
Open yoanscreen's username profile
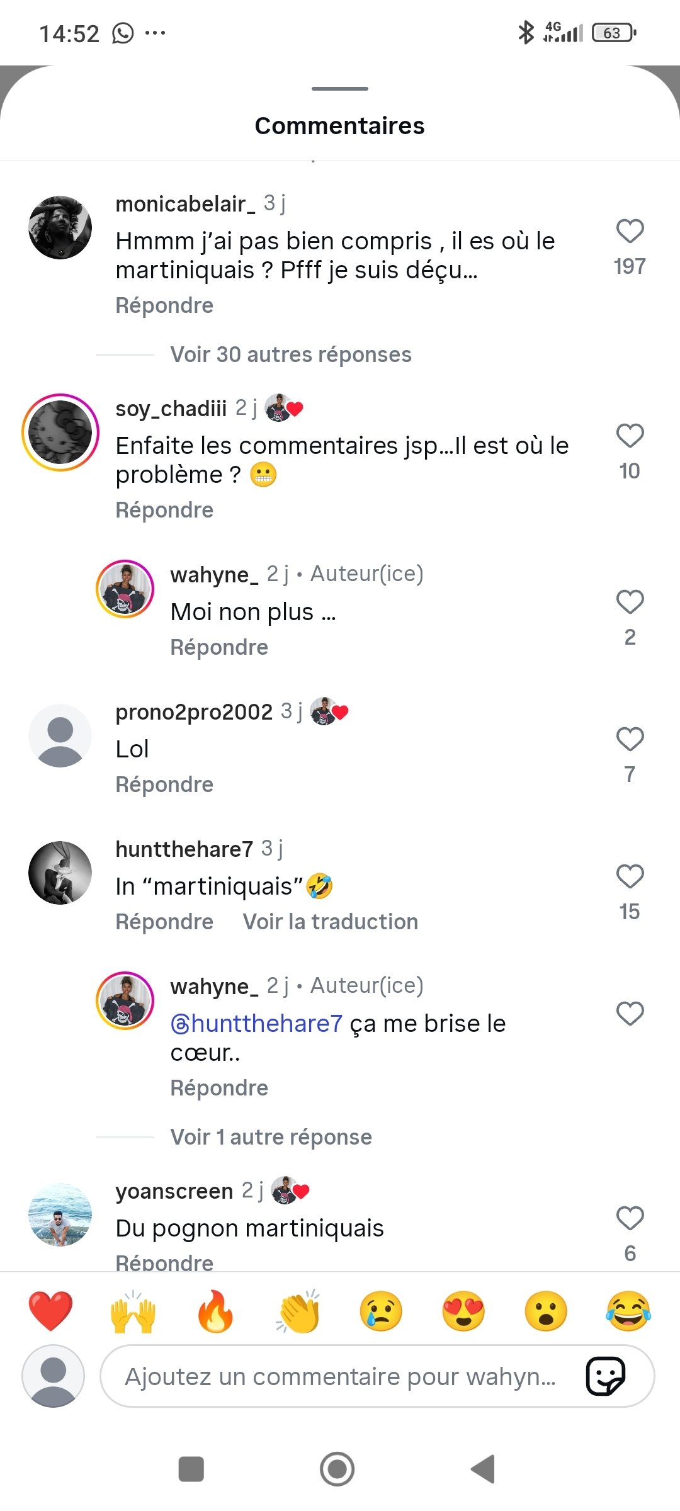(174, 1191)
